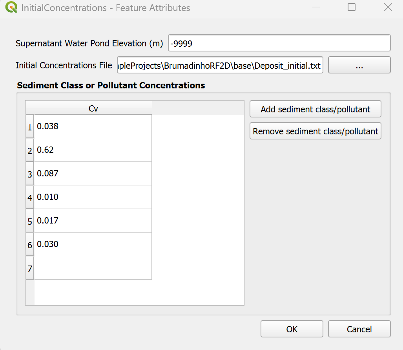Select row 7 via its row header
The image size is (403, 350).
point(30,268)
